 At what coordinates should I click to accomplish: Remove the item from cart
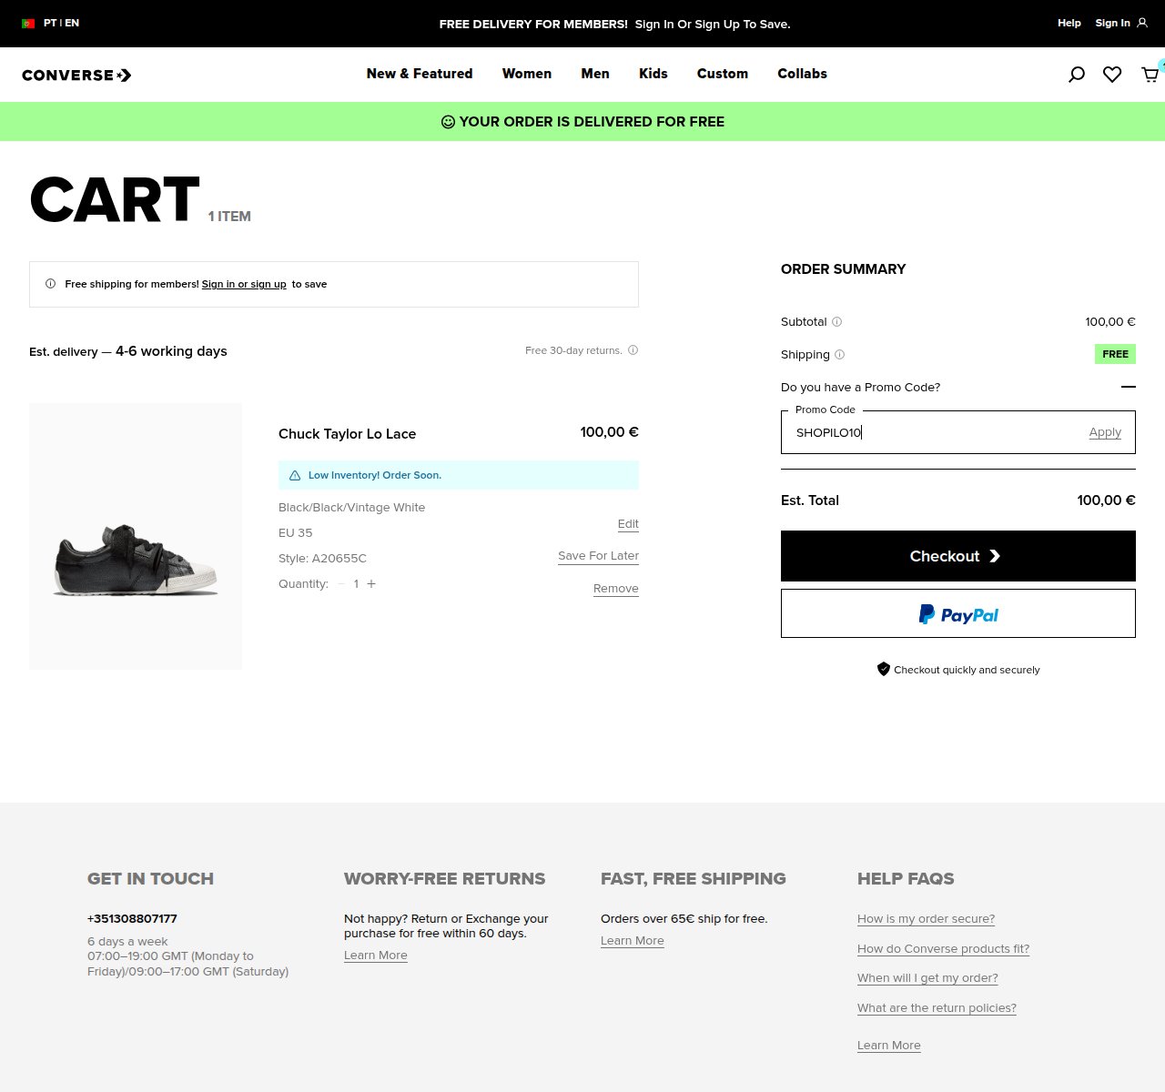pos(616,589)
